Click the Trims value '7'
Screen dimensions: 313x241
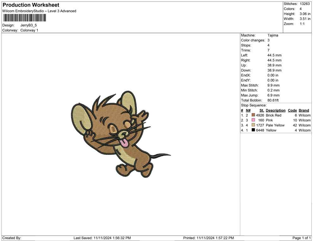[268, 50]
